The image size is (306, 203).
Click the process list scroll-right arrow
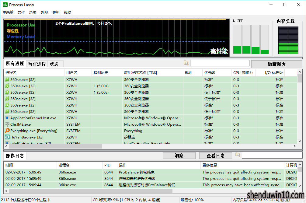(295, 146)
